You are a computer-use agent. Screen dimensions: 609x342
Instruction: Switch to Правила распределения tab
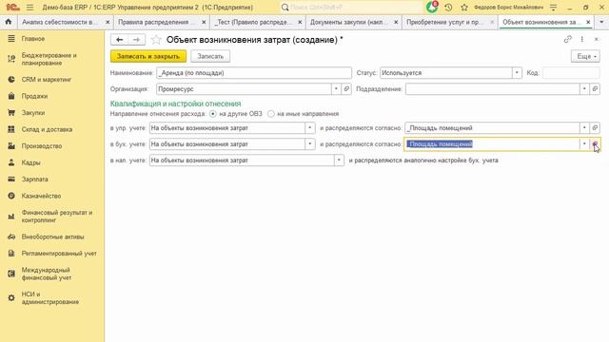click(157, 22)
